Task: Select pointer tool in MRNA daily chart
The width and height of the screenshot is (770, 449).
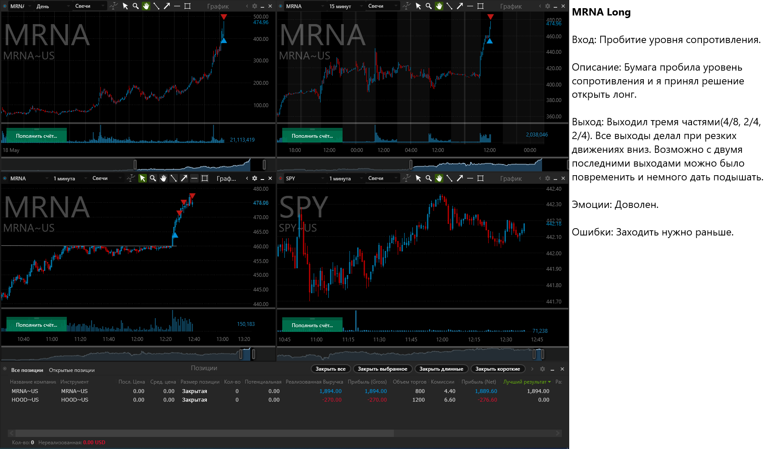Action: [125, 6]
